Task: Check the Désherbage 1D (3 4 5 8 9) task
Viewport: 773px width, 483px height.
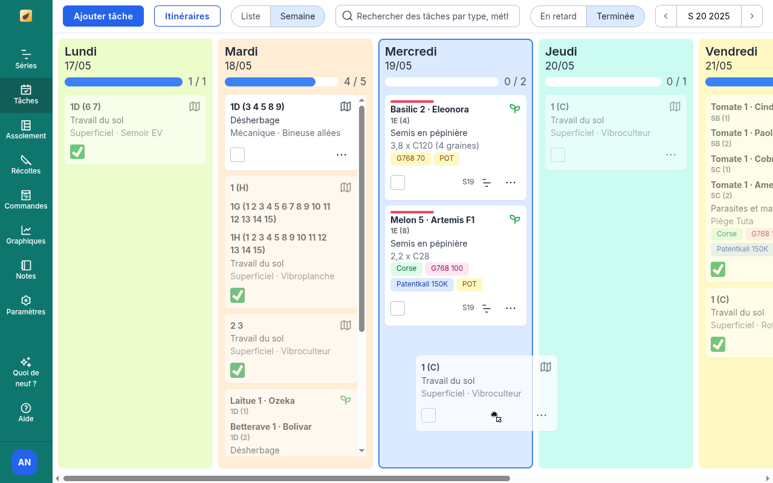Action: [238, 155]
